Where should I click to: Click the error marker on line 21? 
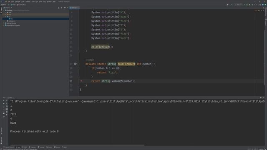point(81,81)
